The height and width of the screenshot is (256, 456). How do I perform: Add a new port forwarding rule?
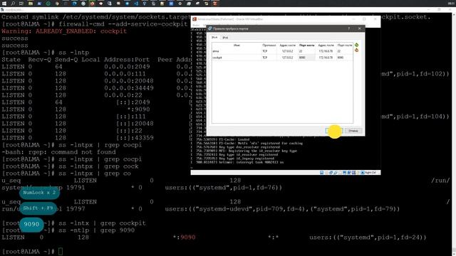pos(356,45)
